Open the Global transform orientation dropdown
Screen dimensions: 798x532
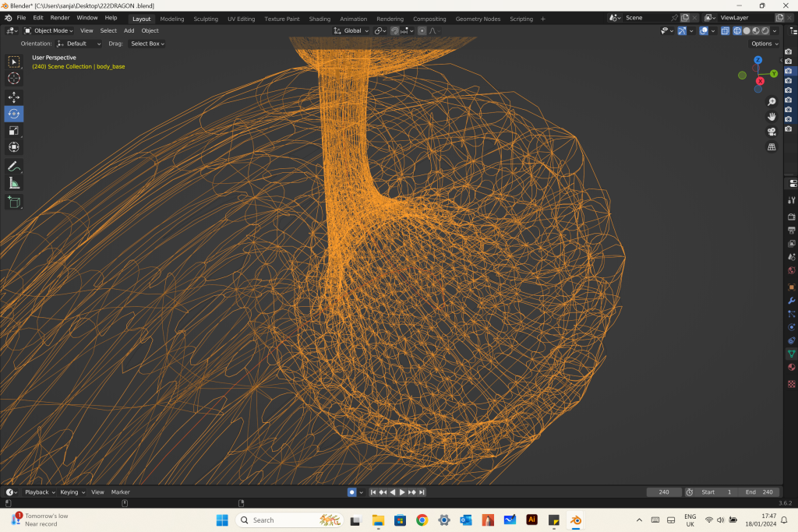[x=351, y=31]
